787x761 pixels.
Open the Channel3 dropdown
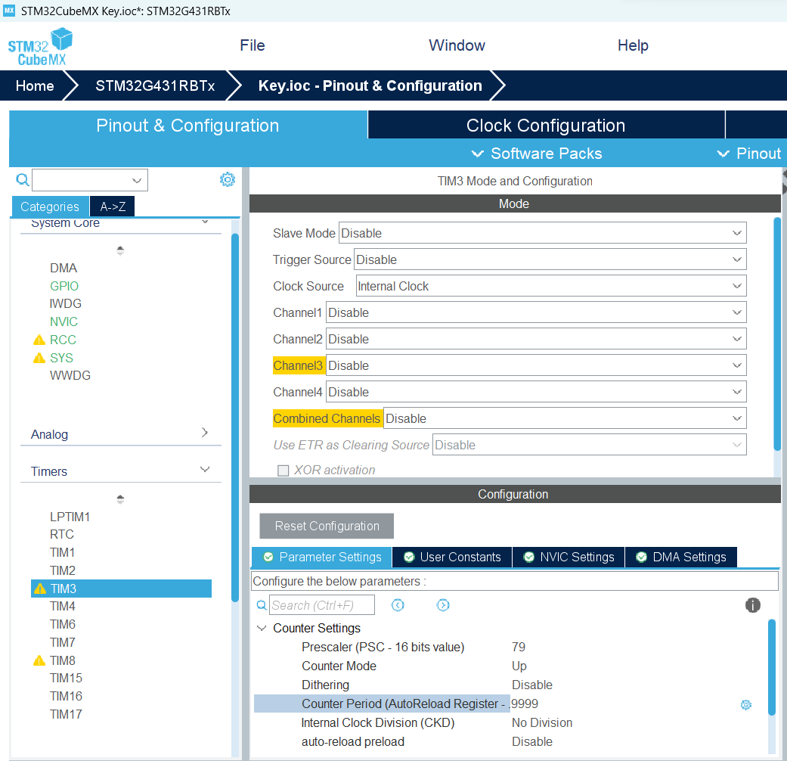(536, 365)
